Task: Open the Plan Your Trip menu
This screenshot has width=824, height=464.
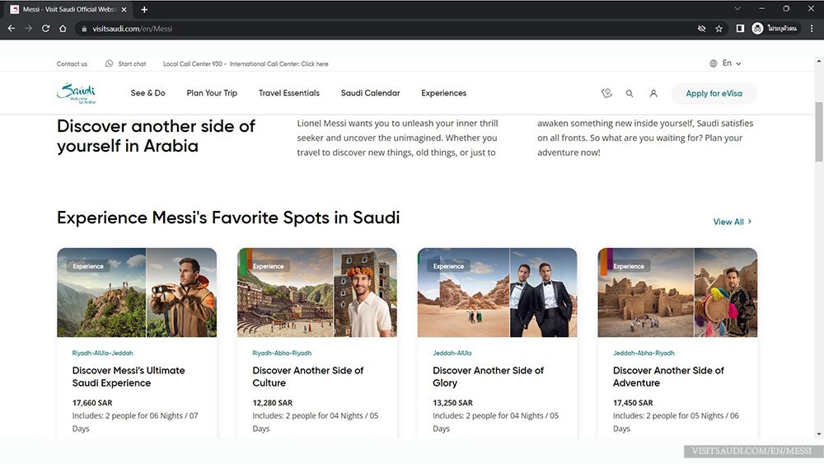Action: 212,93
